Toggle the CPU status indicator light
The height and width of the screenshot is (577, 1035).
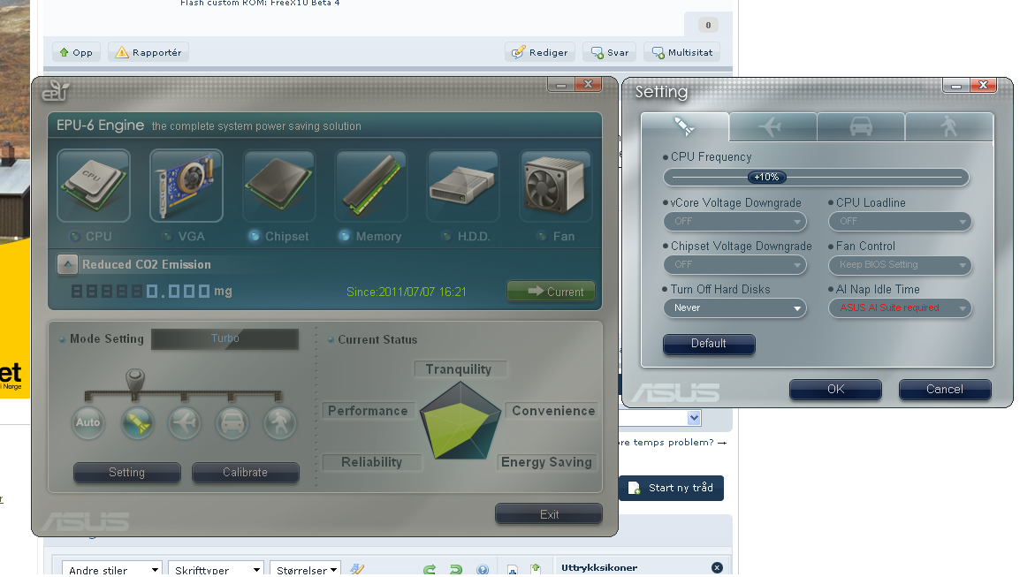[74, 236]
